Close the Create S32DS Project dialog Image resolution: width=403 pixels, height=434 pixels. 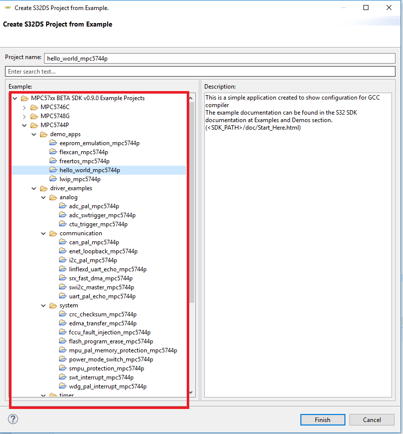(x=389, y=8)
